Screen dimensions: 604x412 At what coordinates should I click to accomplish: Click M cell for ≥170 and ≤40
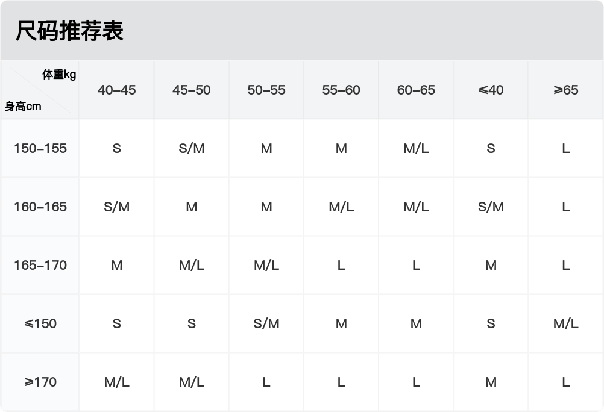(491, 382)
